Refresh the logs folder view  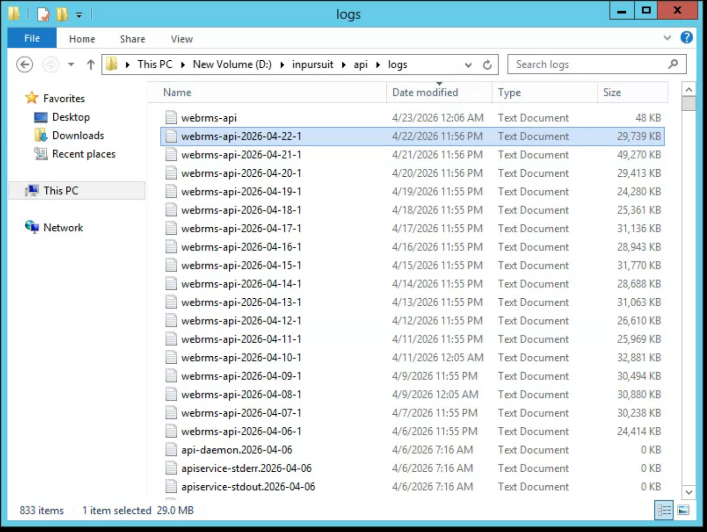(487, 65)
